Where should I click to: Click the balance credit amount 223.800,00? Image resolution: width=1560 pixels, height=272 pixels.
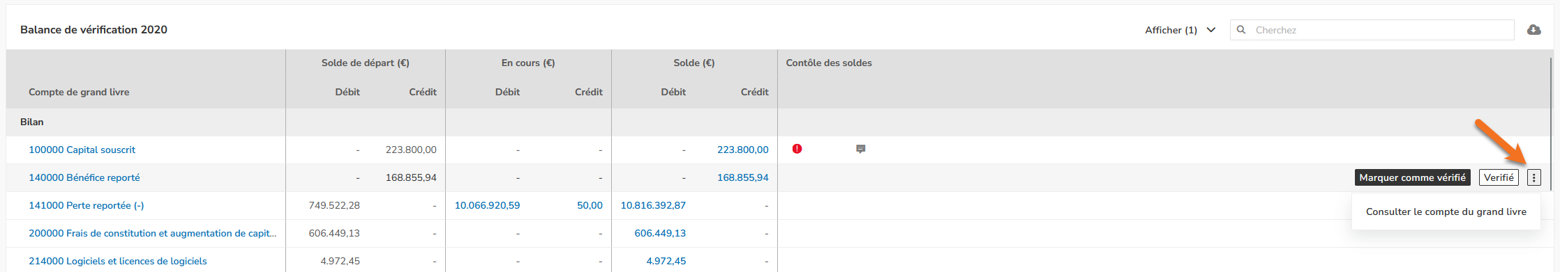pos(742,150)
